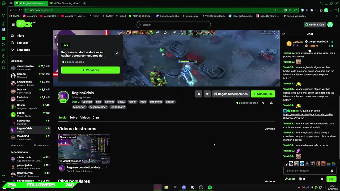Open chat settings gear

pyautogui.click(x=322, y=179)
